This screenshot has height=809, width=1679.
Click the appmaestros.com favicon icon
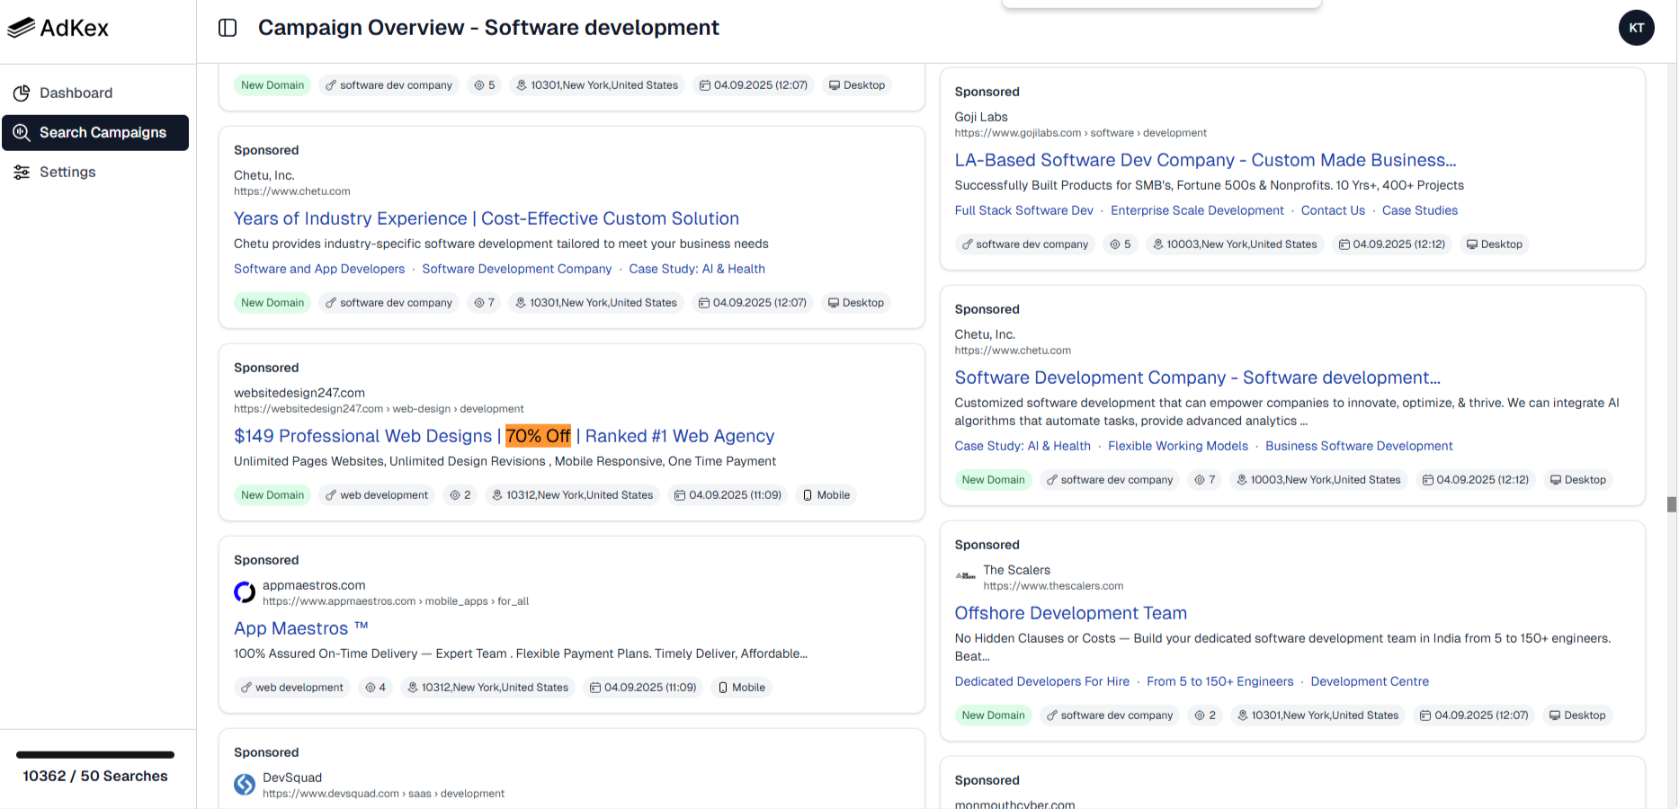[x=245, y=592]
